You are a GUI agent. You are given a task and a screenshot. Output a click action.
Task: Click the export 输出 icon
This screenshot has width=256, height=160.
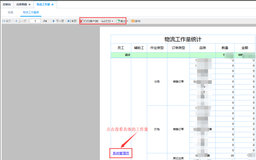pos(118,21)
